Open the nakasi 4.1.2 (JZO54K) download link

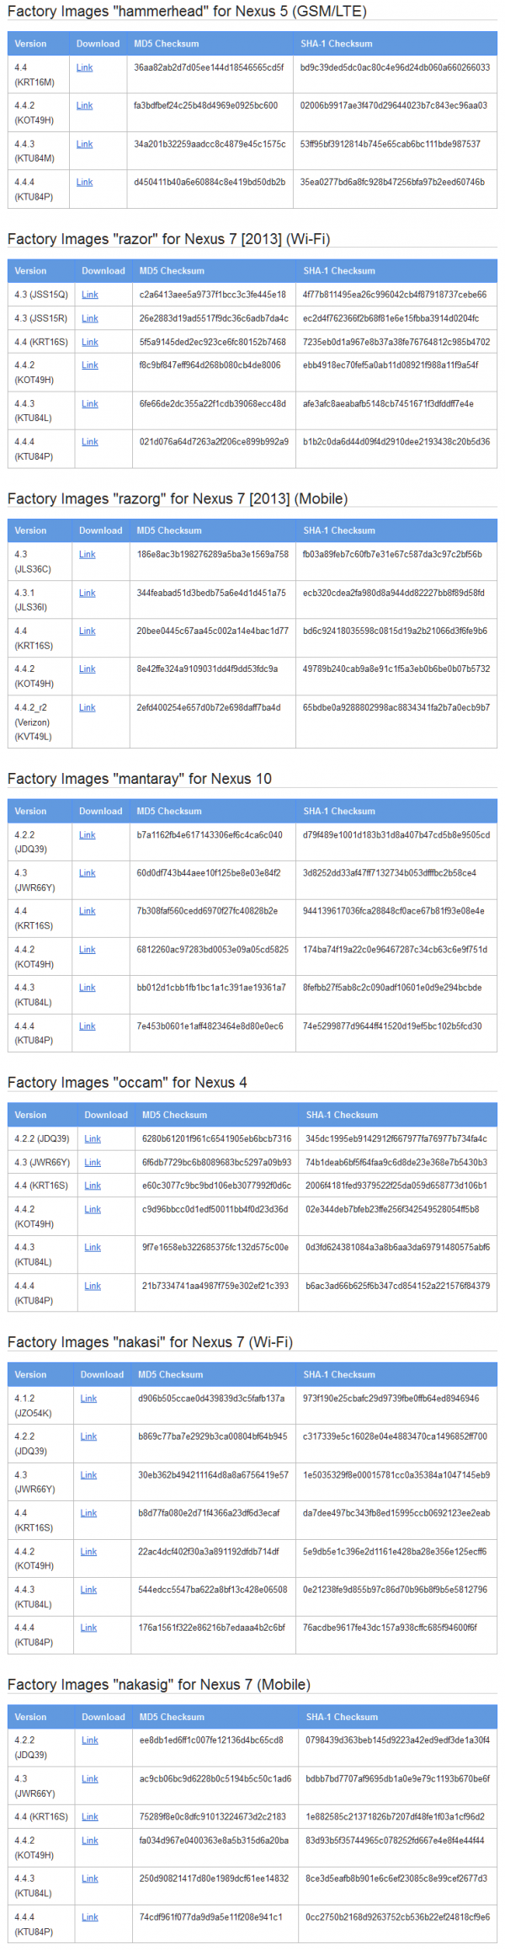tap(88, 1398)
